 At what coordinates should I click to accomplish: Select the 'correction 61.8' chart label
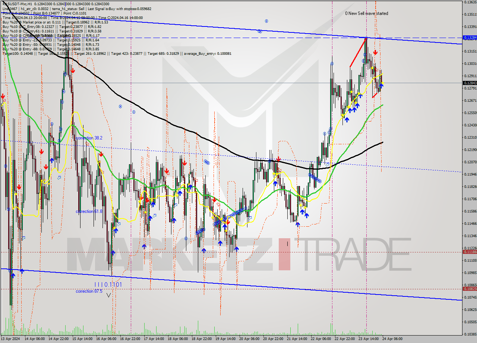(89, 211)
